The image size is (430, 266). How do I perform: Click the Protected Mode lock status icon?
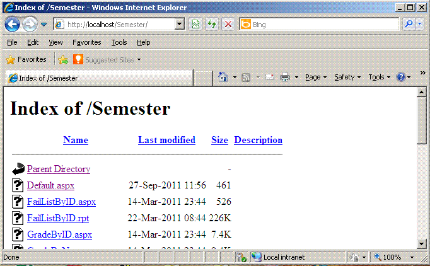354,257
